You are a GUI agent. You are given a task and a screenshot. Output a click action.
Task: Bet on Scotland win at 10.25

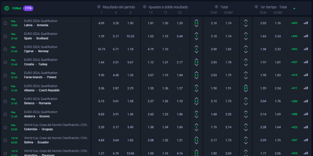[130, 36]
